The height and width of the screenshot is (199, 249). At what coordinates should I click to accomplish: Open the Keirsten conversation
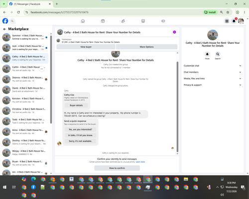25,100
